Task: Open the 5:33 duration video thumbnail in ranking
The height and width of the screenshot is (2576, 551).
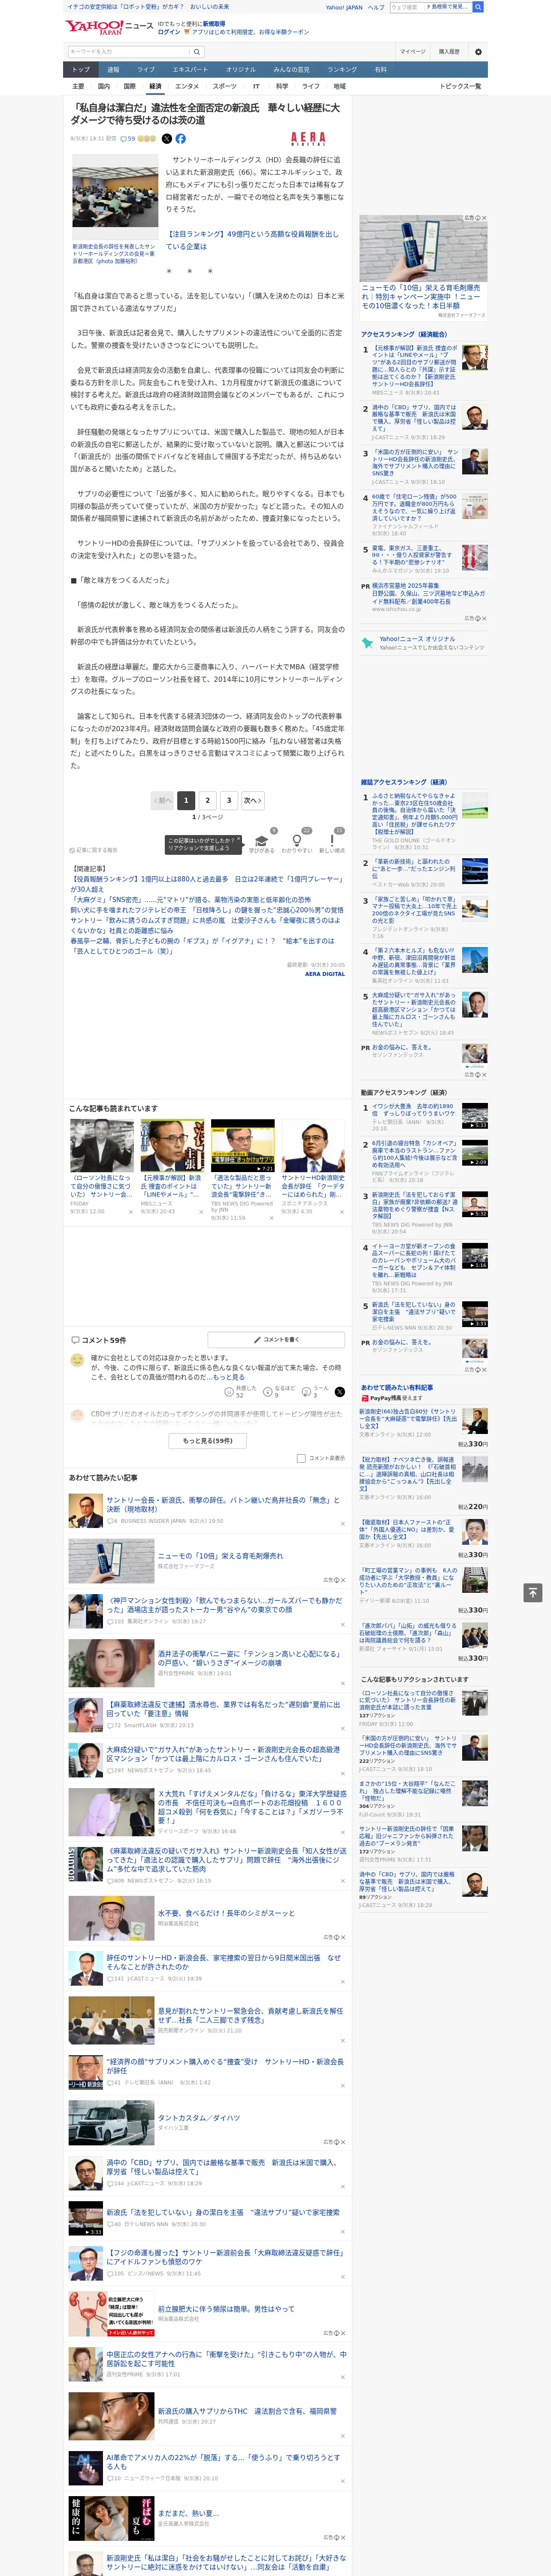Action: tap(475, 1115)
